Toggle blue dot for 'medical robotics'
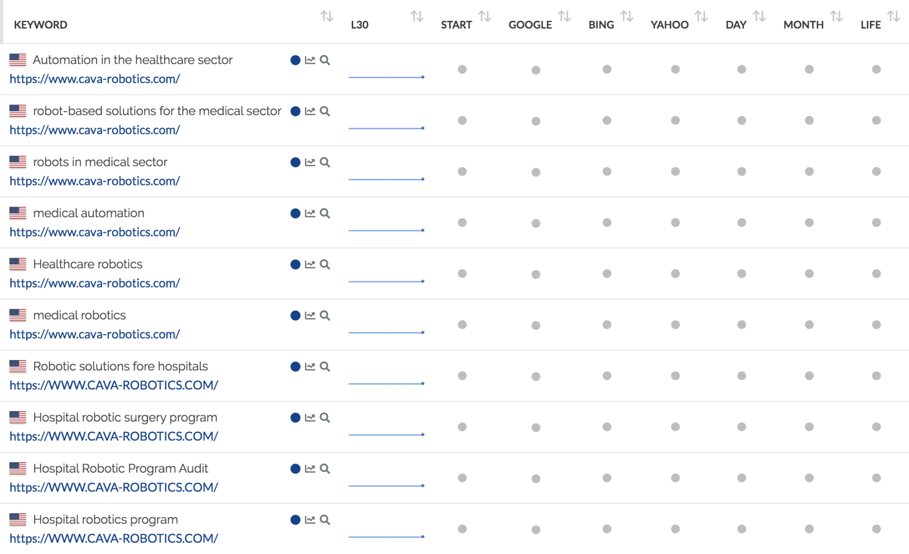This screenshot has width=909, height=554. [x=295, y=316]
